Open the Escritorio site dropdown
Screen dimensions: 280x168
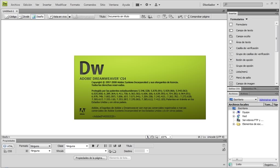243,99
